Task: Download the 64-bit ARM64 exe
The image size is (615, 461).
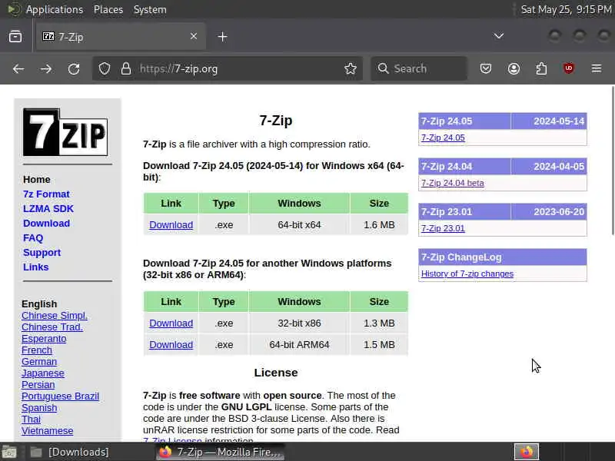Action: tap(171, 345)
